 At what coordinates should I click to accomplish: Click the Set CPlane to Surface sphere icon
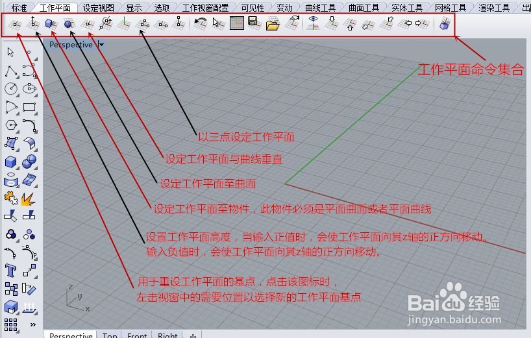pos(69,24)
